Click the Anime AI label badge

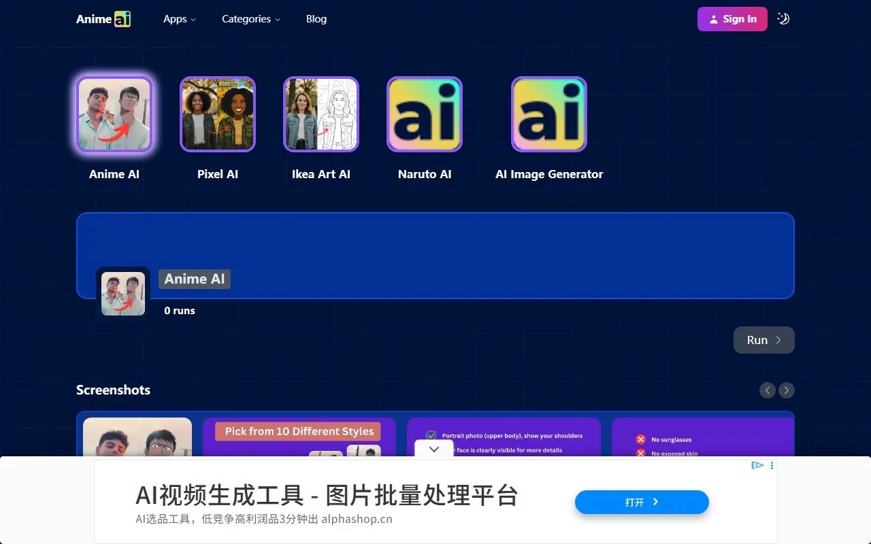(194, 279)
